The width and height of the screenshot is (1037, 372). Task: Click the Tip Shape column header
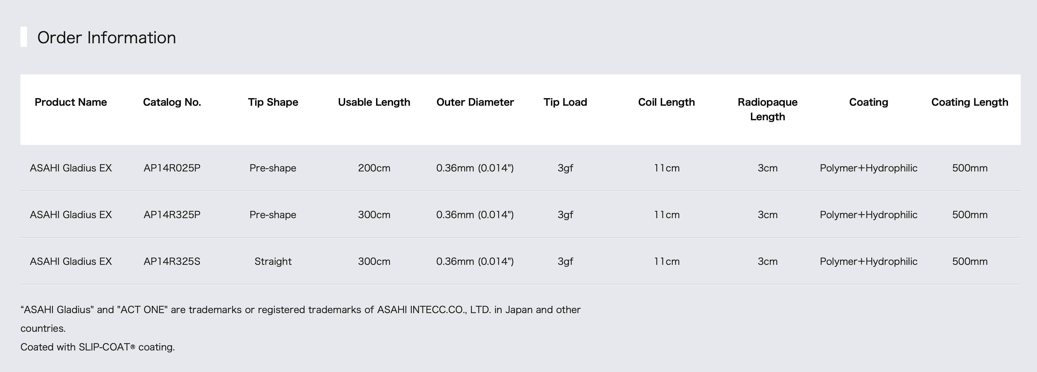tap(273, 102)
